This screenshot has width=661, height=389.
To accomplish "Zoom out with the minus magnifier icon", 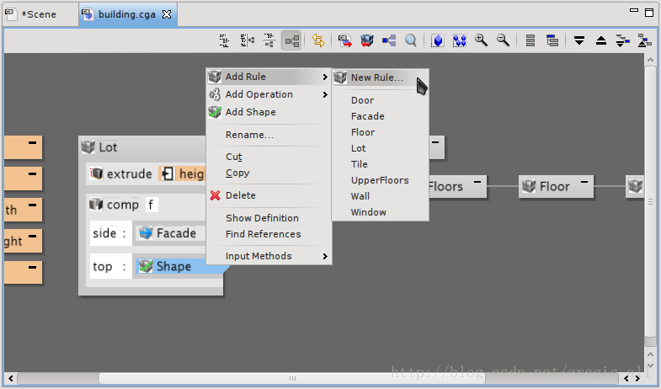I will tap(503, 40).
